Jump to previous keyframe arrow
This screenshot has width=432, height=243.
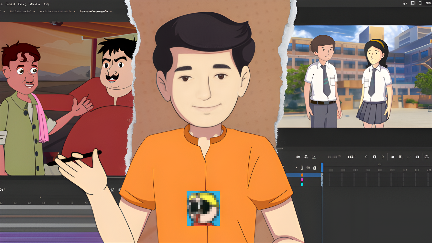tap(366, 157)
